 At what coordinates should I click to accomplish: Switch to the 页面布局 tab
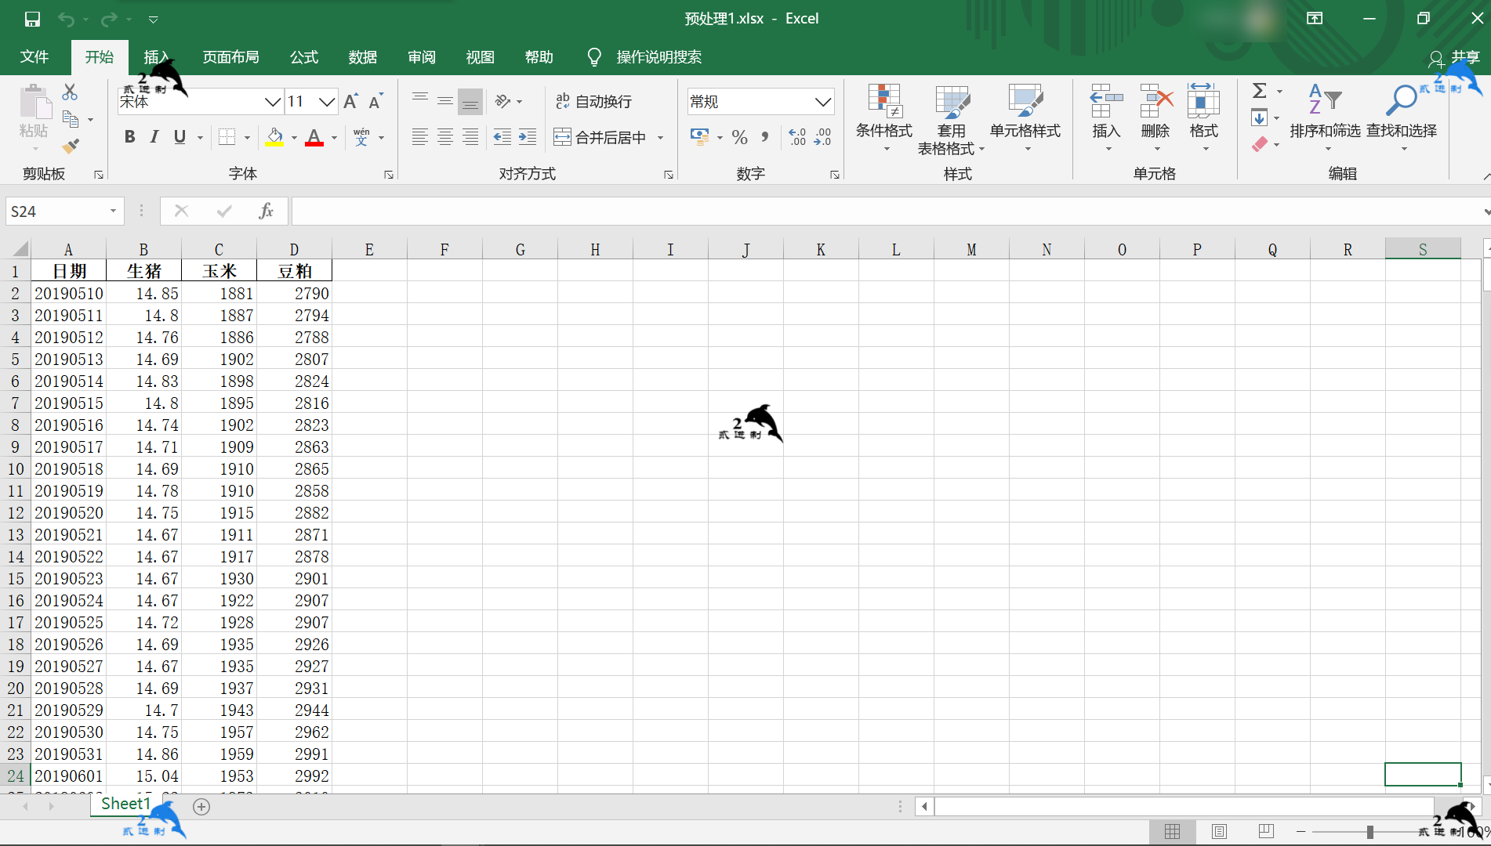click(230, 57)
